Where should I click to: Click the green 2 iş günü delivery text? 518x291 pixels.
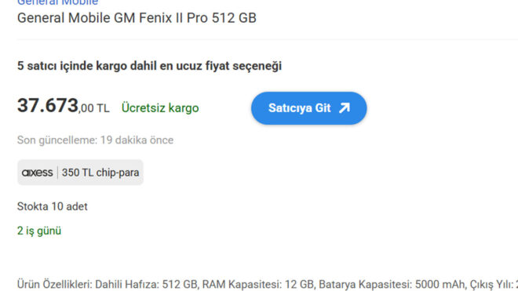click(x=39, y=231)
